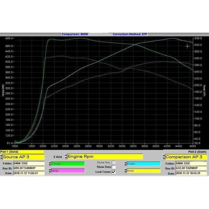The height and width of the screenshot is (209, 209).
Task: Change the Engine Rpm X axis selector
Action: point(104,157)
